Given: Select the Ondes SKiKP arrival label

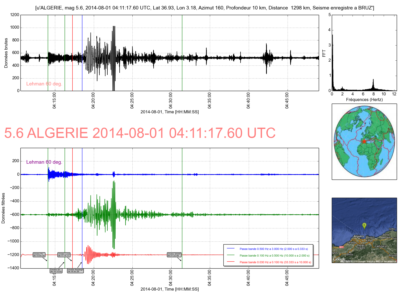Looking at the screenshot, I should coord(174,255).
